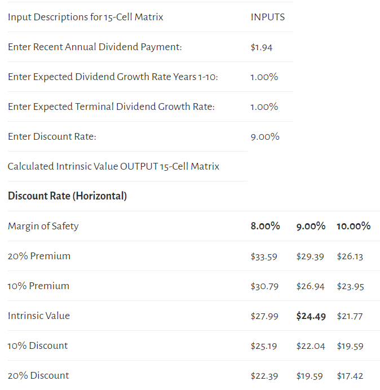Image resolution: width=380 pixels, height=390 pixels.
Task: Click the $33.59 cell in 20% Premium row
Action: [x=264, y=256]
